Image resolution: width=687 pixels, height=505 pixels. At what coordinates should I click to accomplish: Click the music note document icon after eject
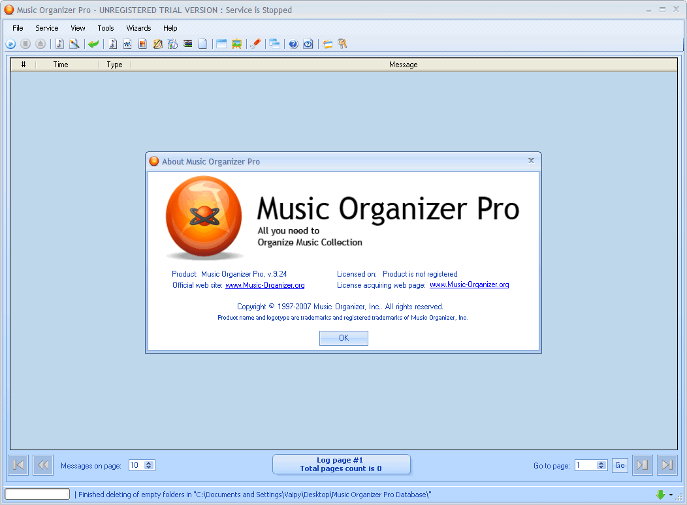tap(59, 44)
